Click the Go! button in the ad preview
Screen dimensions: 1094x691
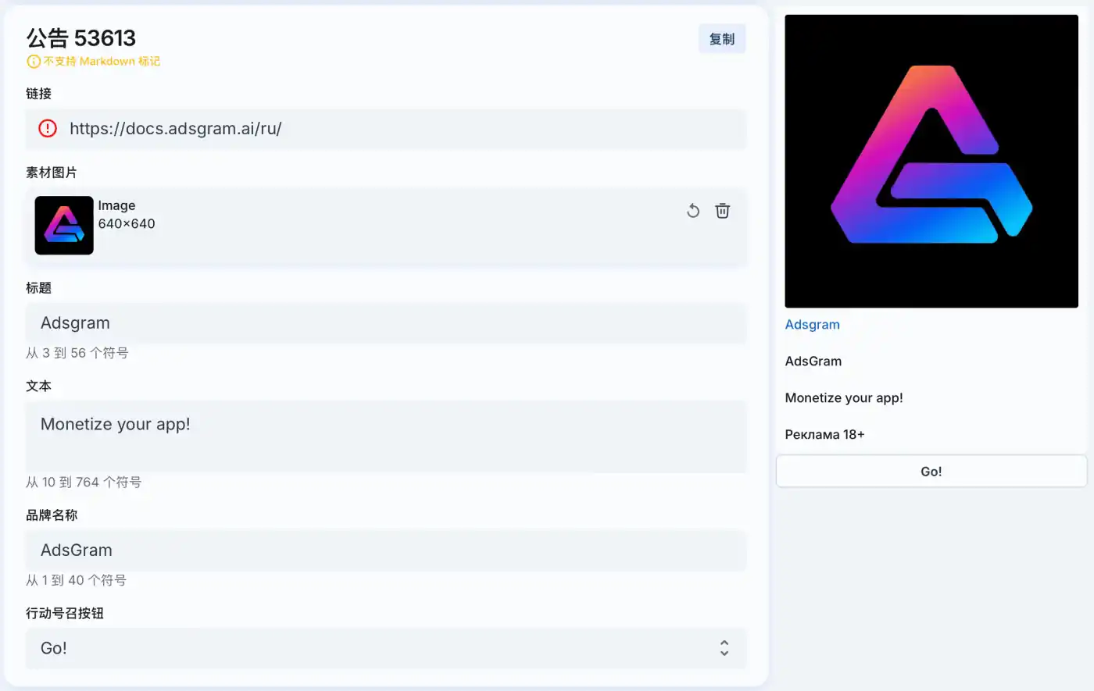(x=931, y=472)
